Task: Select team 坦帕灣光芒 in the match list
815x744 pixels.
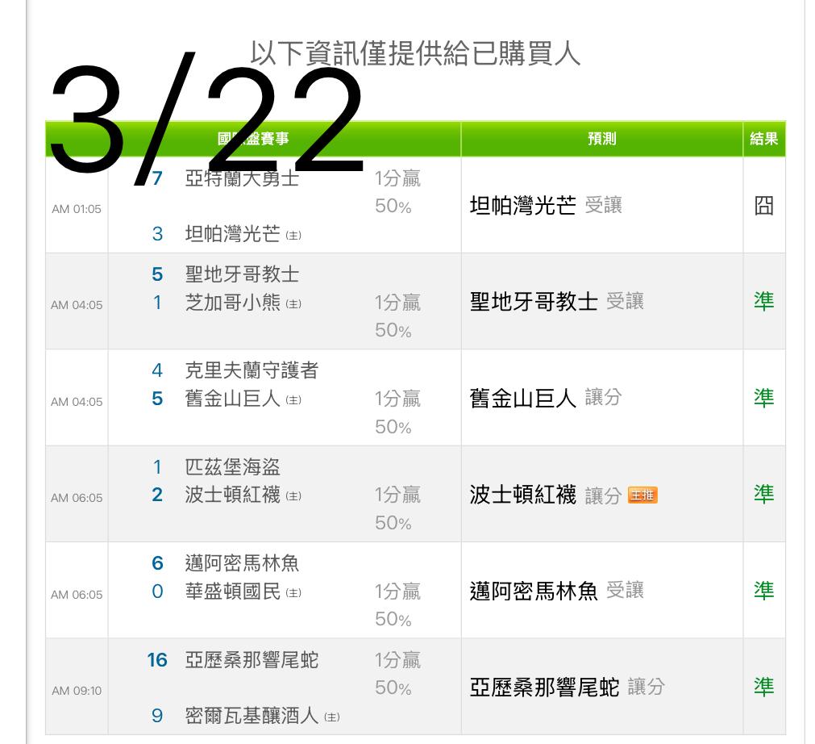Action: tap(233, 233)
